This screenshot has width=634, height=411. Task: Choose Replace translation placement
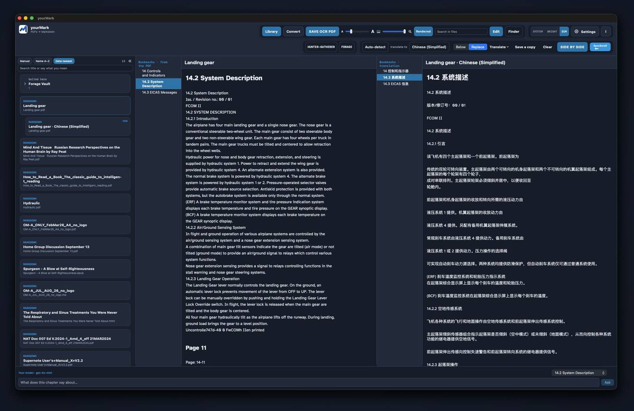(x=477, y=47)
